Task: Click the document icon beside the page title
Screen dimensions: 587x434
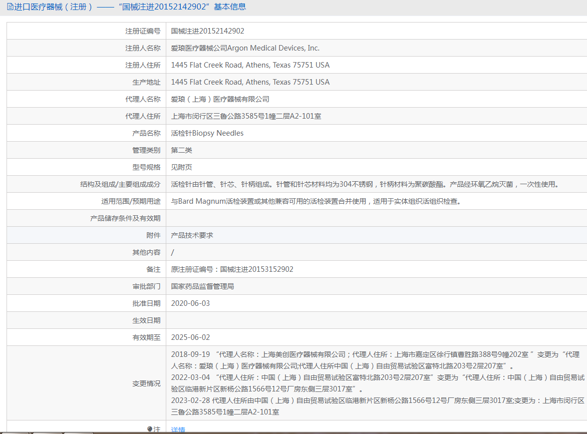Action: (x=10, y=7)
